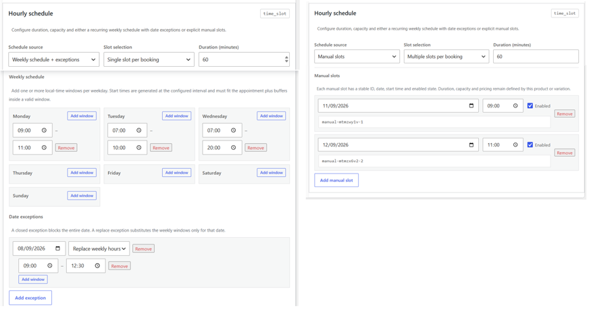Open calendar picker for 08/09/2026 exception date
Image resolution: width=589 pixels, height=310 pixels.
pos(58,249)
